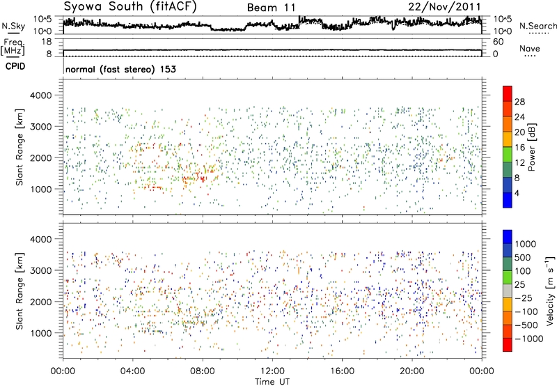Pick the bright blue bottom power colorbar segment
The image size is (557, 386).
[x=508, y=200]
